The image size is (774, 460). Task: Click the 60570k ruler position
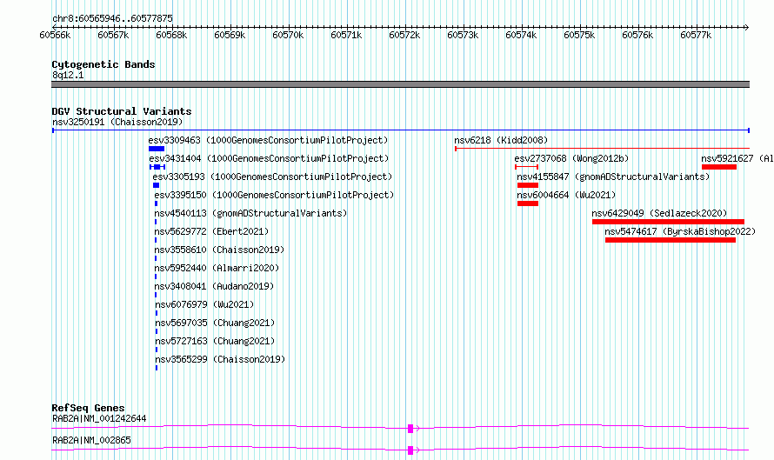[x=288, y=35]
